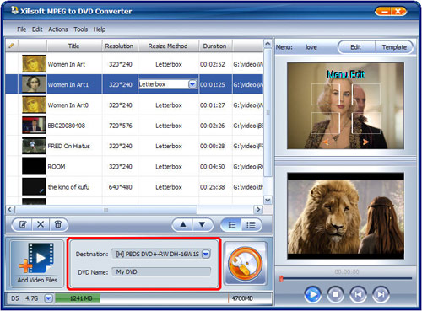The image size is (422, 311).
Task: Stop the preview playback
Action: click(335, 294)
